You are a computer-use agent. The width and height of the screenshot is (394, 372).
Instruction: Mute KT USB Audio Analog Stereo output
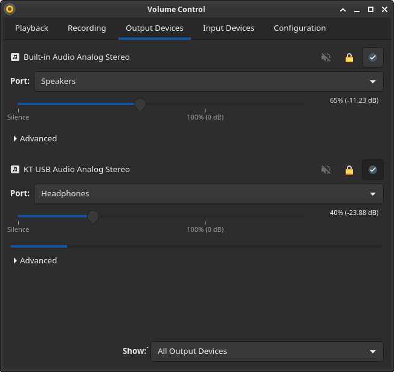pyautogui.click(x=326, y=170)
